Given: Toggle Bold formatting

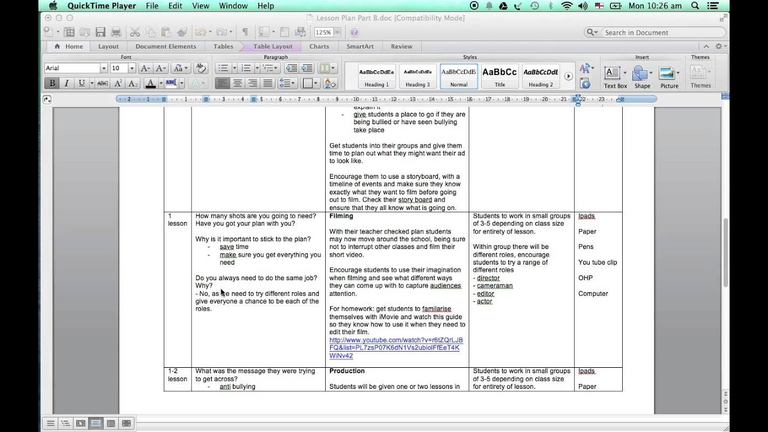Looking at the screenshot, I should pyautogui.click(x=52, y=83).
